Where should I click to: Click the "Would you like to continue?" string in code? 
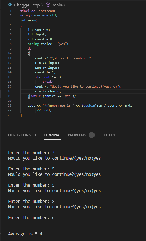point(85,87)
